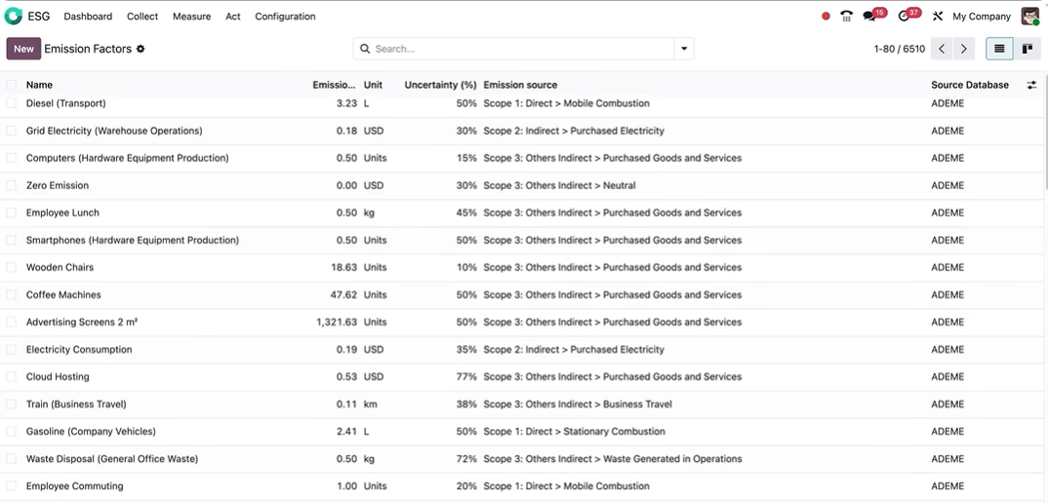Open the optional columns settings dropdown
Screen dimensions: 1048x503
click(x=1031, y=85)
